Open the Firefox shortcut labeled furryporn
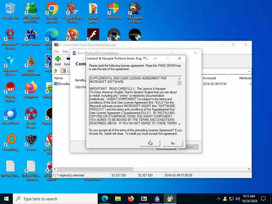Image resolution: width=272 pixels, height=204 pixels. [31, 90]
